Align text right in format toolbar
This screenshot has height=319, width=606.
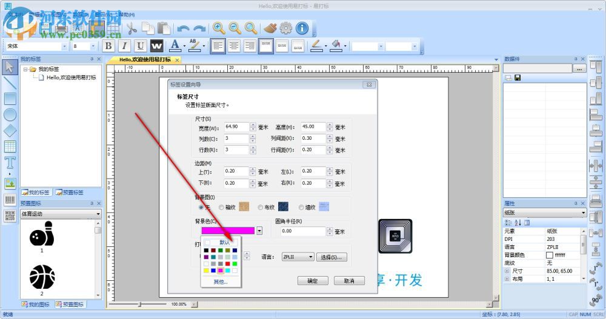tap(250, 46)
